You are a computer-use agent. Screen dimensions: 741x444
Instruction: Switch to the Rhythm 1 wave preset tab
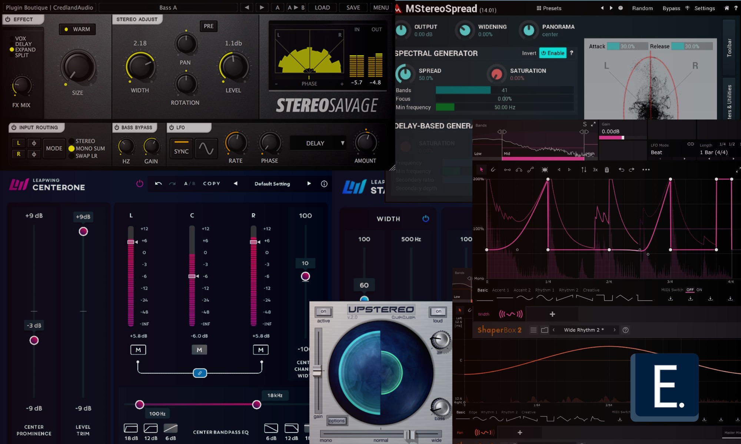pos(545,290)
